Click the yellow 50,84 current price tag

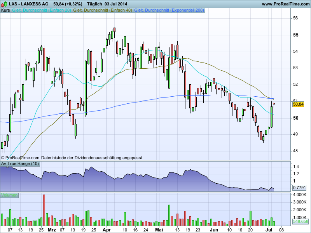click(x=298, y=104)
